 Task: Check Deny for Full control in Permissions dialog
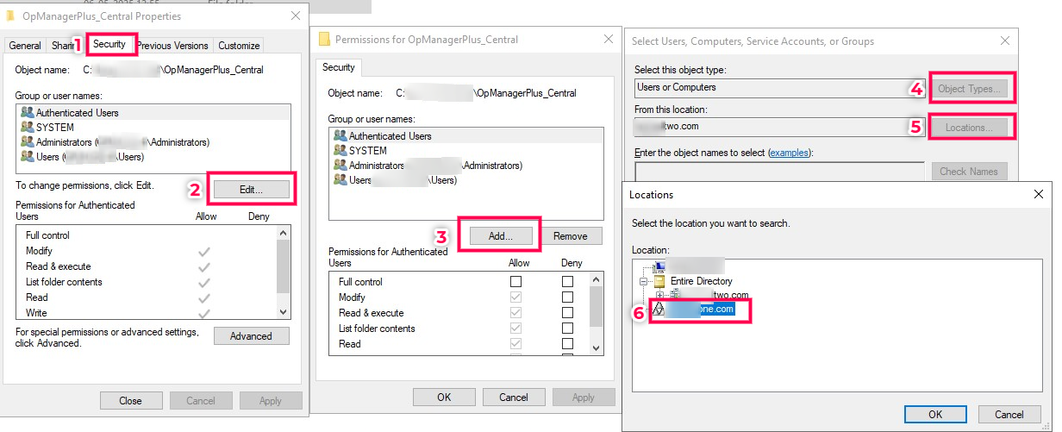[x=568, y=282]
